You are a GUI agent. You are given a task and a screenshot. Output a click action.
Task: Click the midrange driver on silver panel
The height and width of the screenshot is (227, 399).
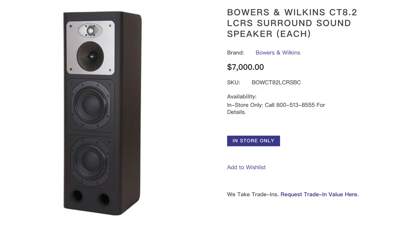91,56
